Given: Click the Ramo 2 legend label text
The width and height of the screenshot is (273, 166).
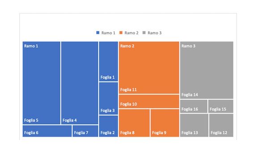Looking at the screenshot, I should 131,33.
